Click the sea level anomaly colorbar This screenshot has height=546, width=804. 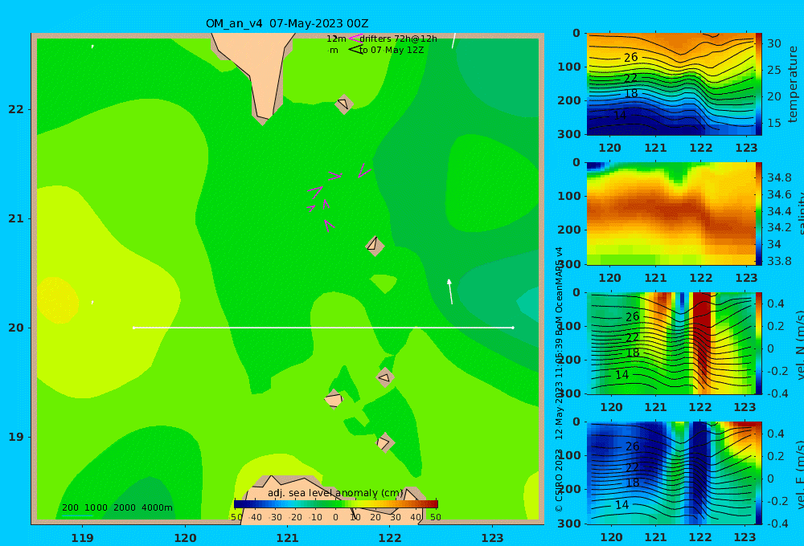(x=336, y=504)
